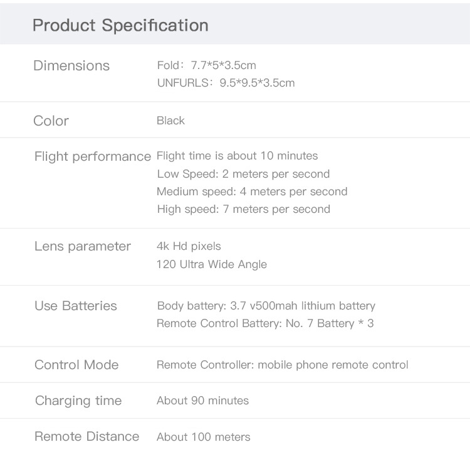Viewport: 470px width, 474px height.
Task: Click the Product Specification heading
Action: point(120,26)
